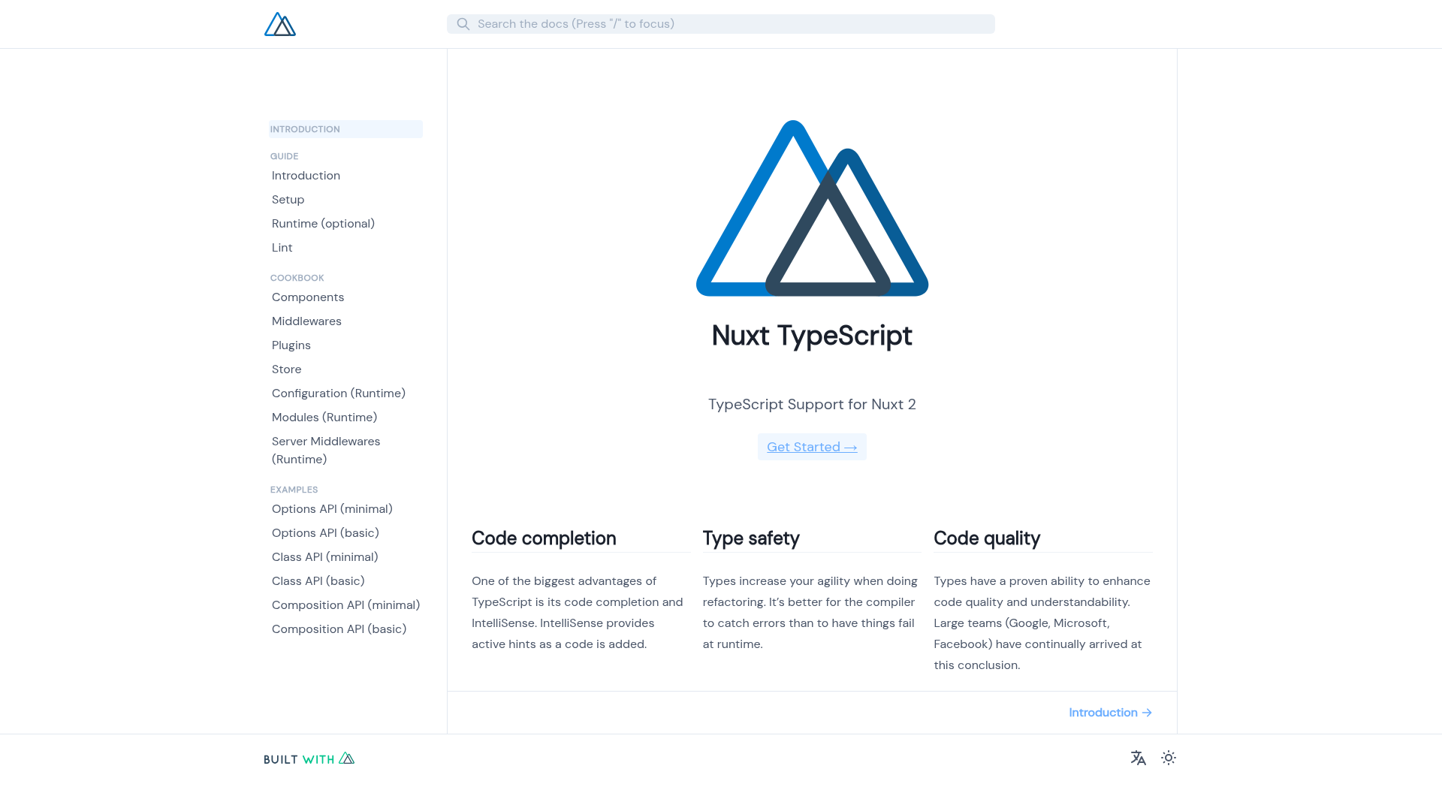Toggle light/dark mode sun icon
1442x811 pixels.
point(1169,758)
